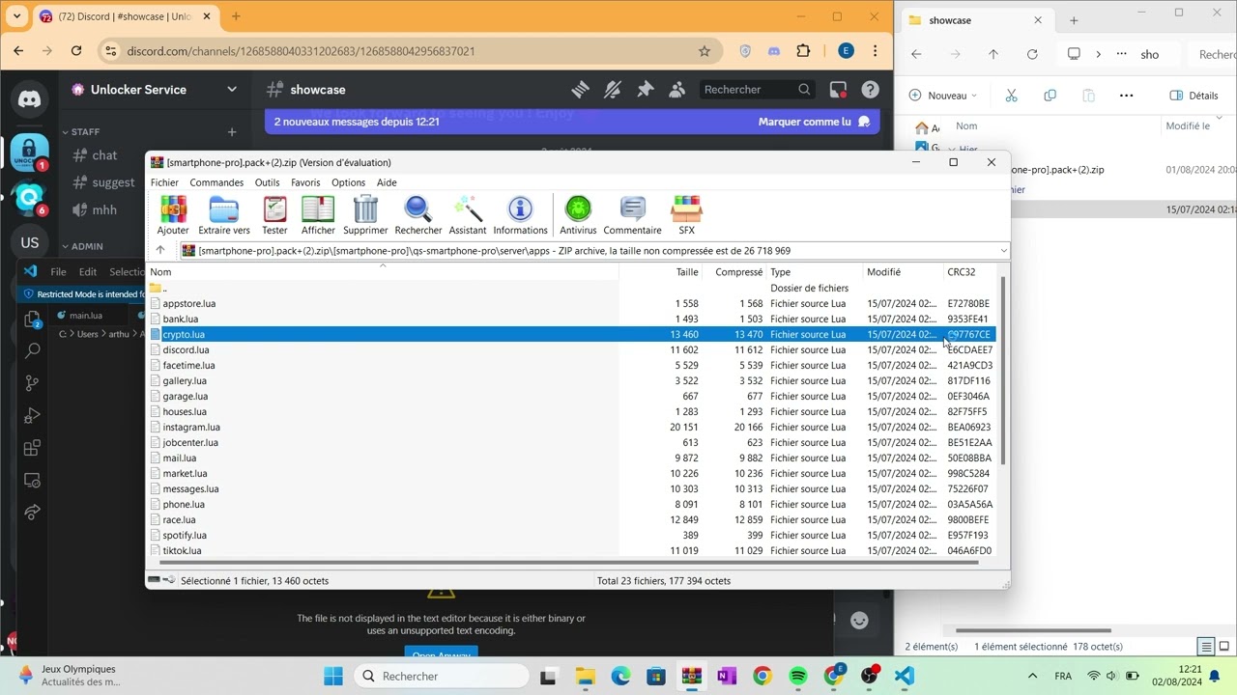The height and width of the screenshot is (695, 1237).
Task: Sort WinRAR list by Taille column
Action: click(x=687, y=272)
